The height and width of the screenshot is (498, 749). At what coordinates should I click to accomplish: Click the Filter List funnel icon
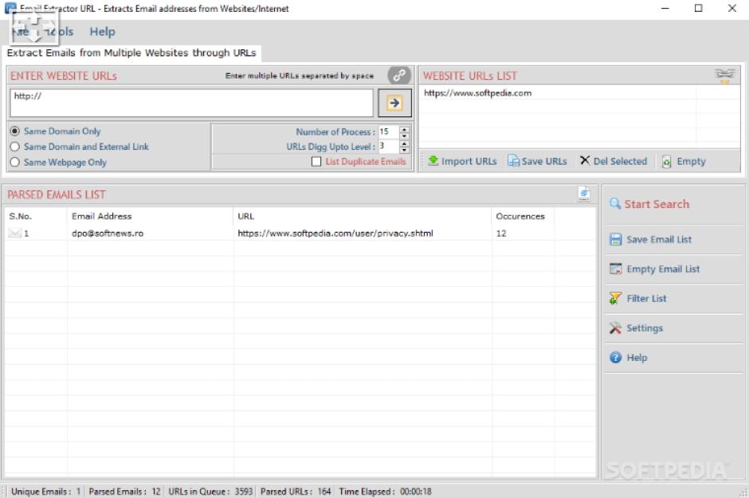coord(615,299)
